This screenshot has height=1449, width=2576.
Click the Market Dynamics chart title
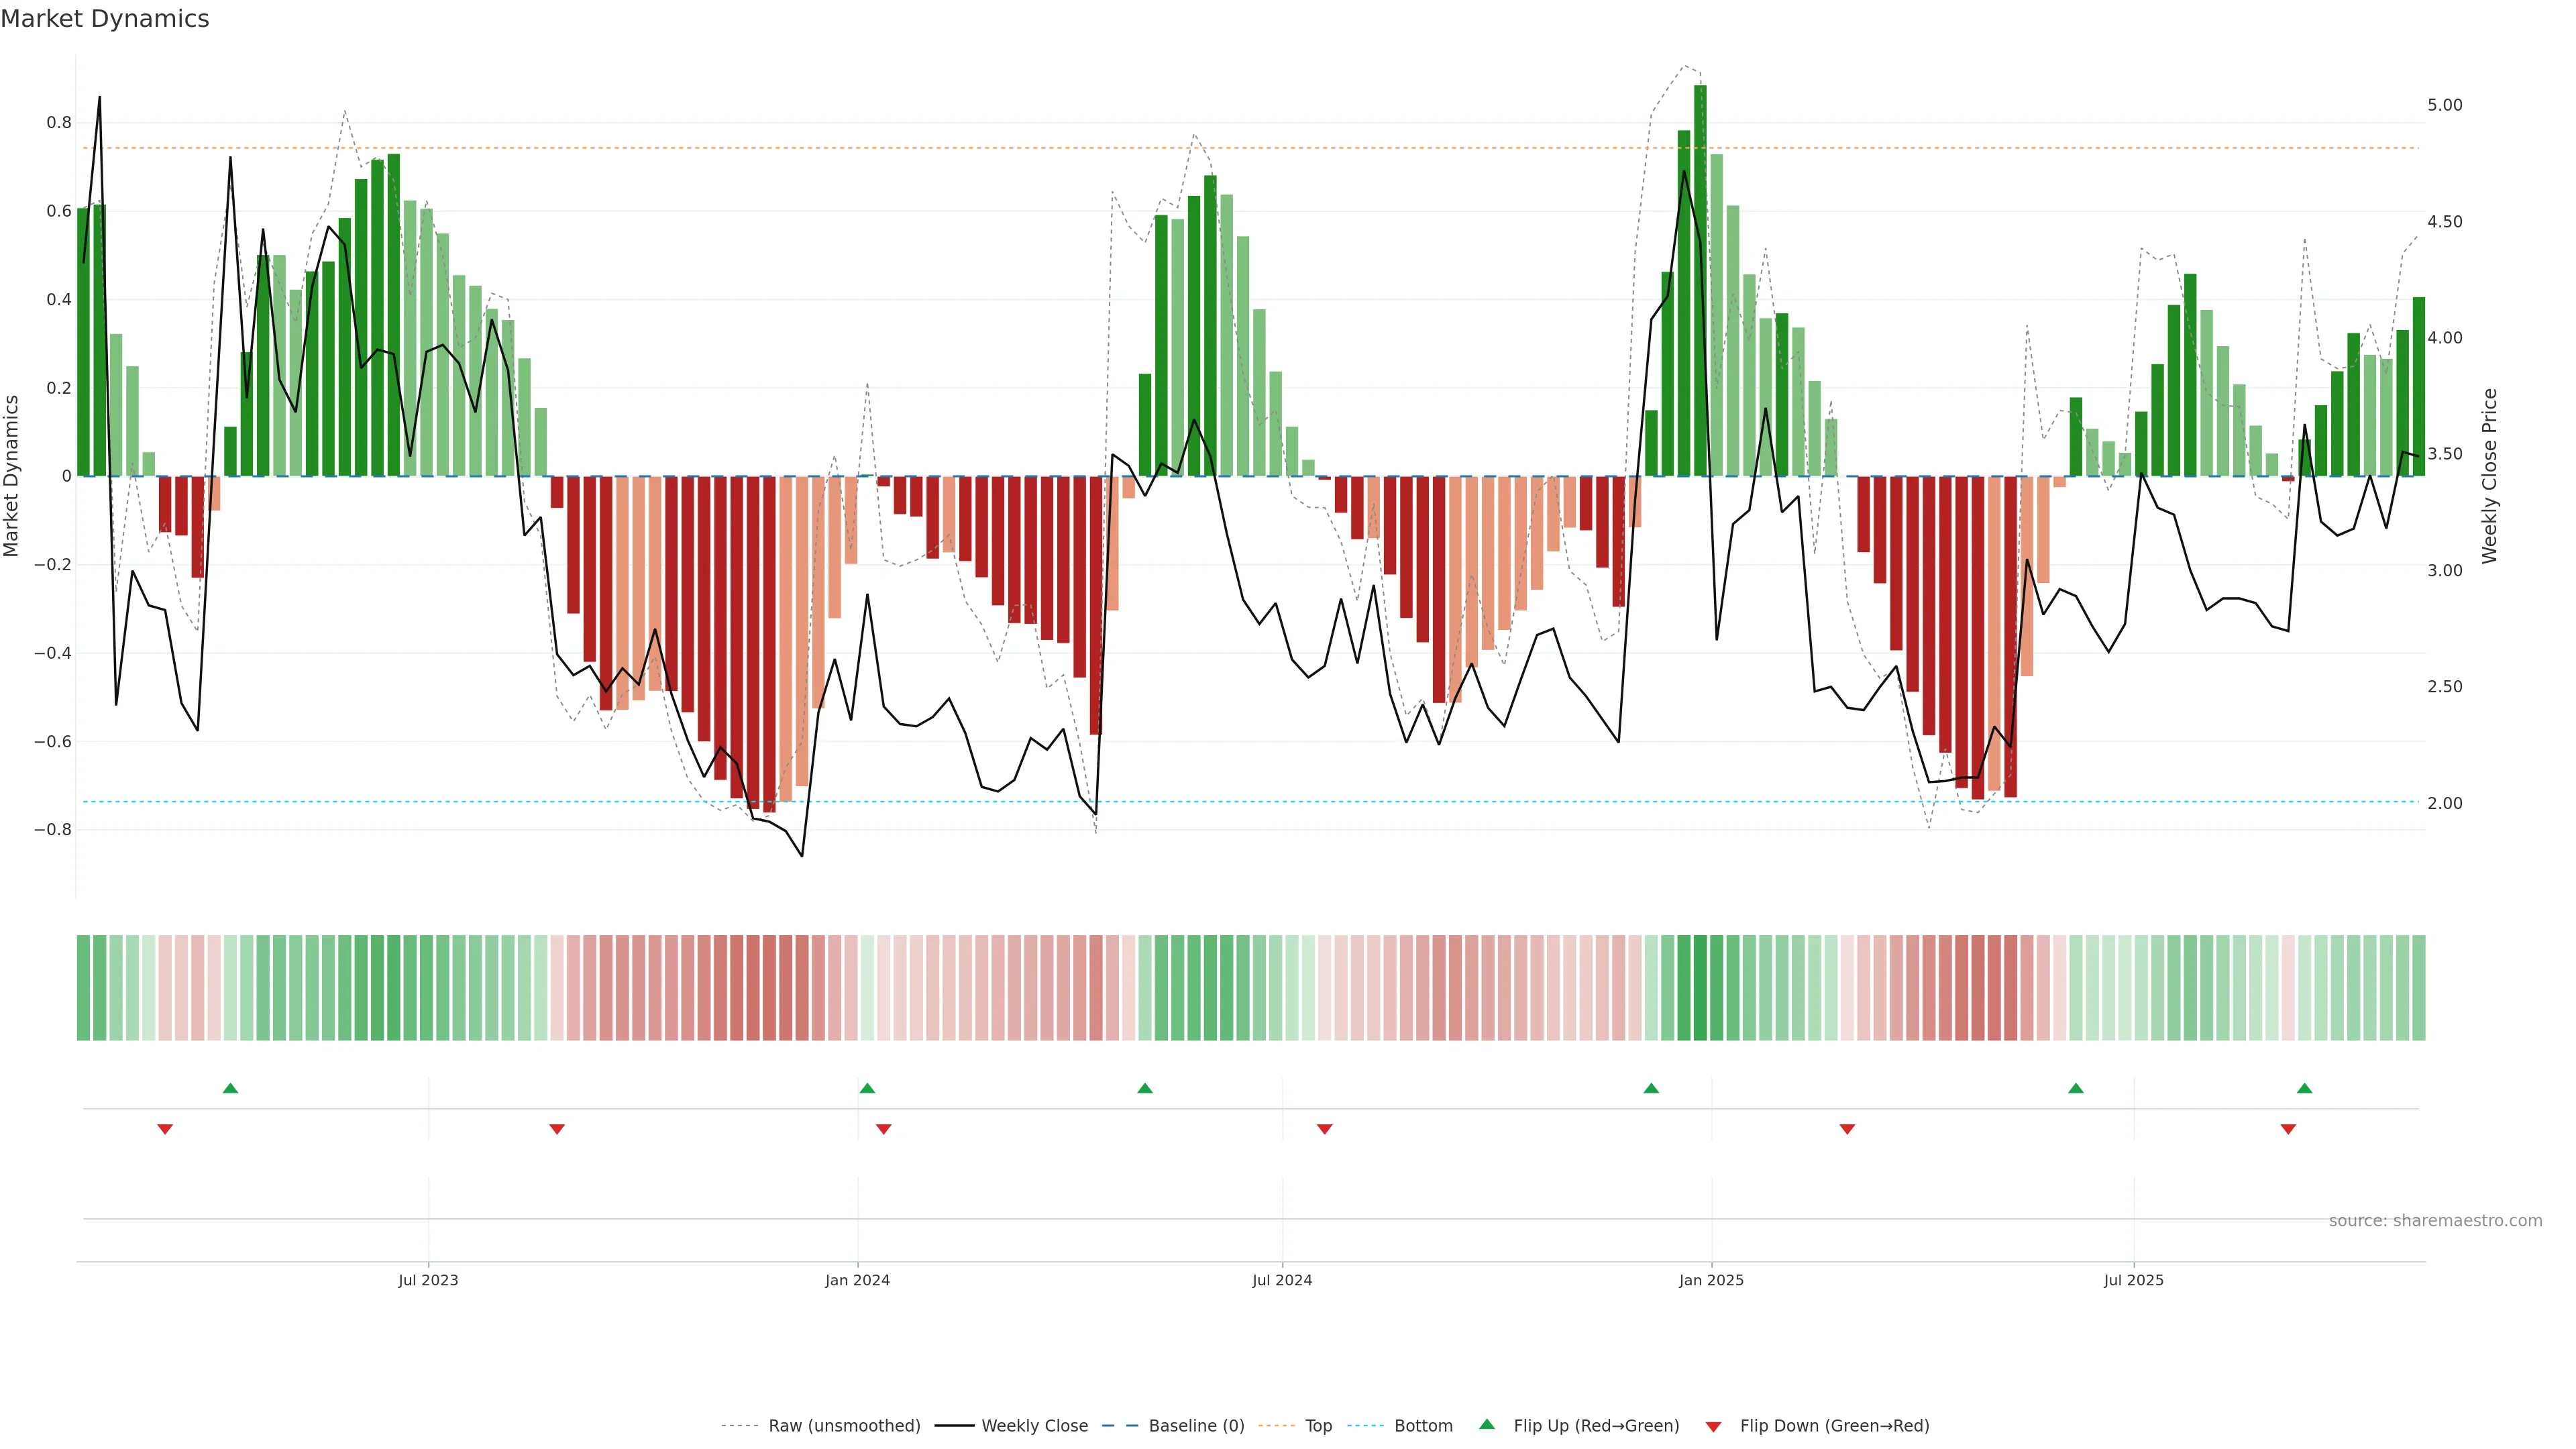[x=105, y=19]
